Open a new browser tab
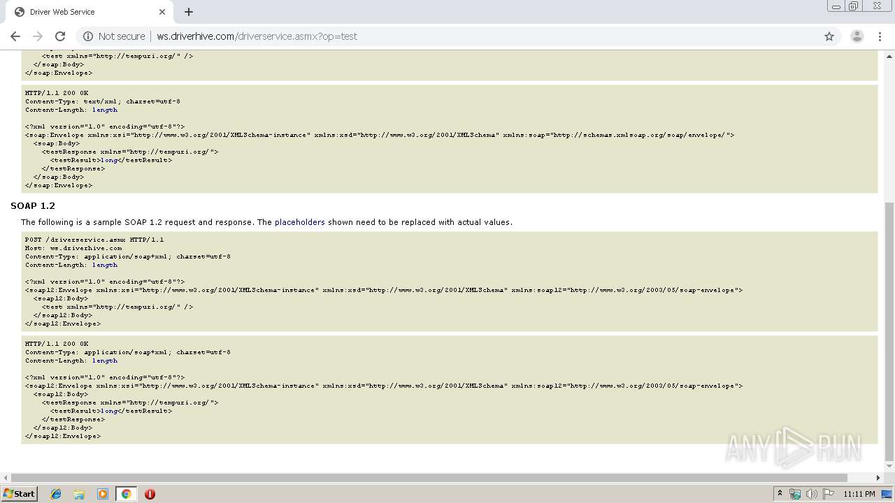Image resolution: width=895 pixels, height=503 pixels. 189,12
